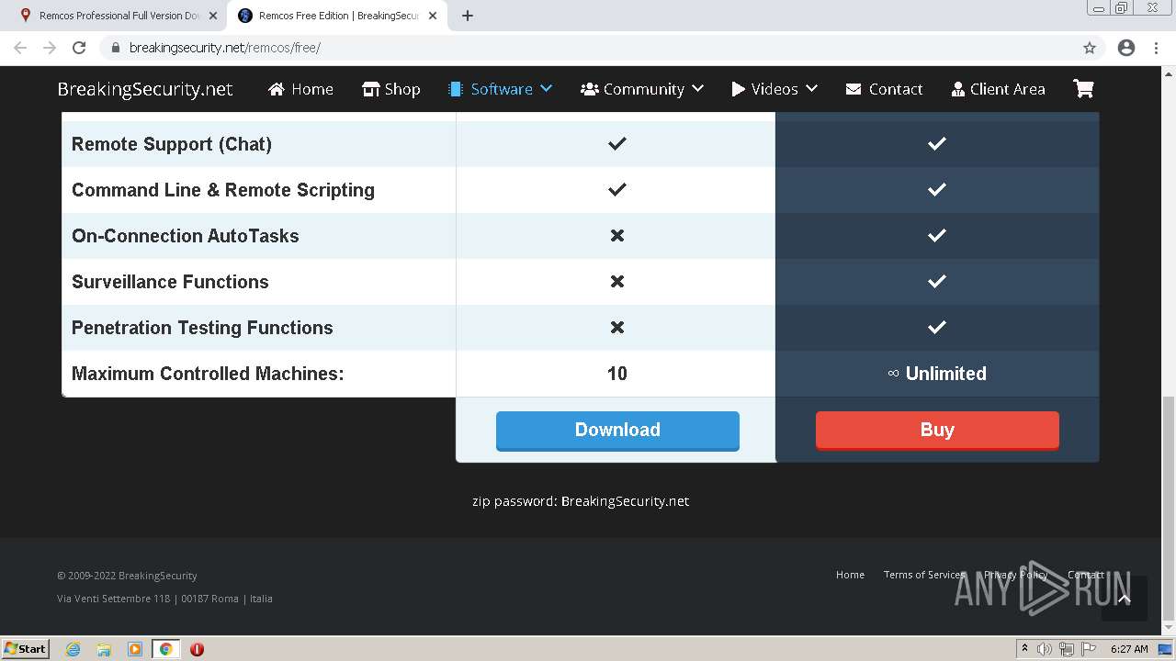Open the footer Home link
The height and width of the screenshot is (661, 1176).
pos(850,575)
